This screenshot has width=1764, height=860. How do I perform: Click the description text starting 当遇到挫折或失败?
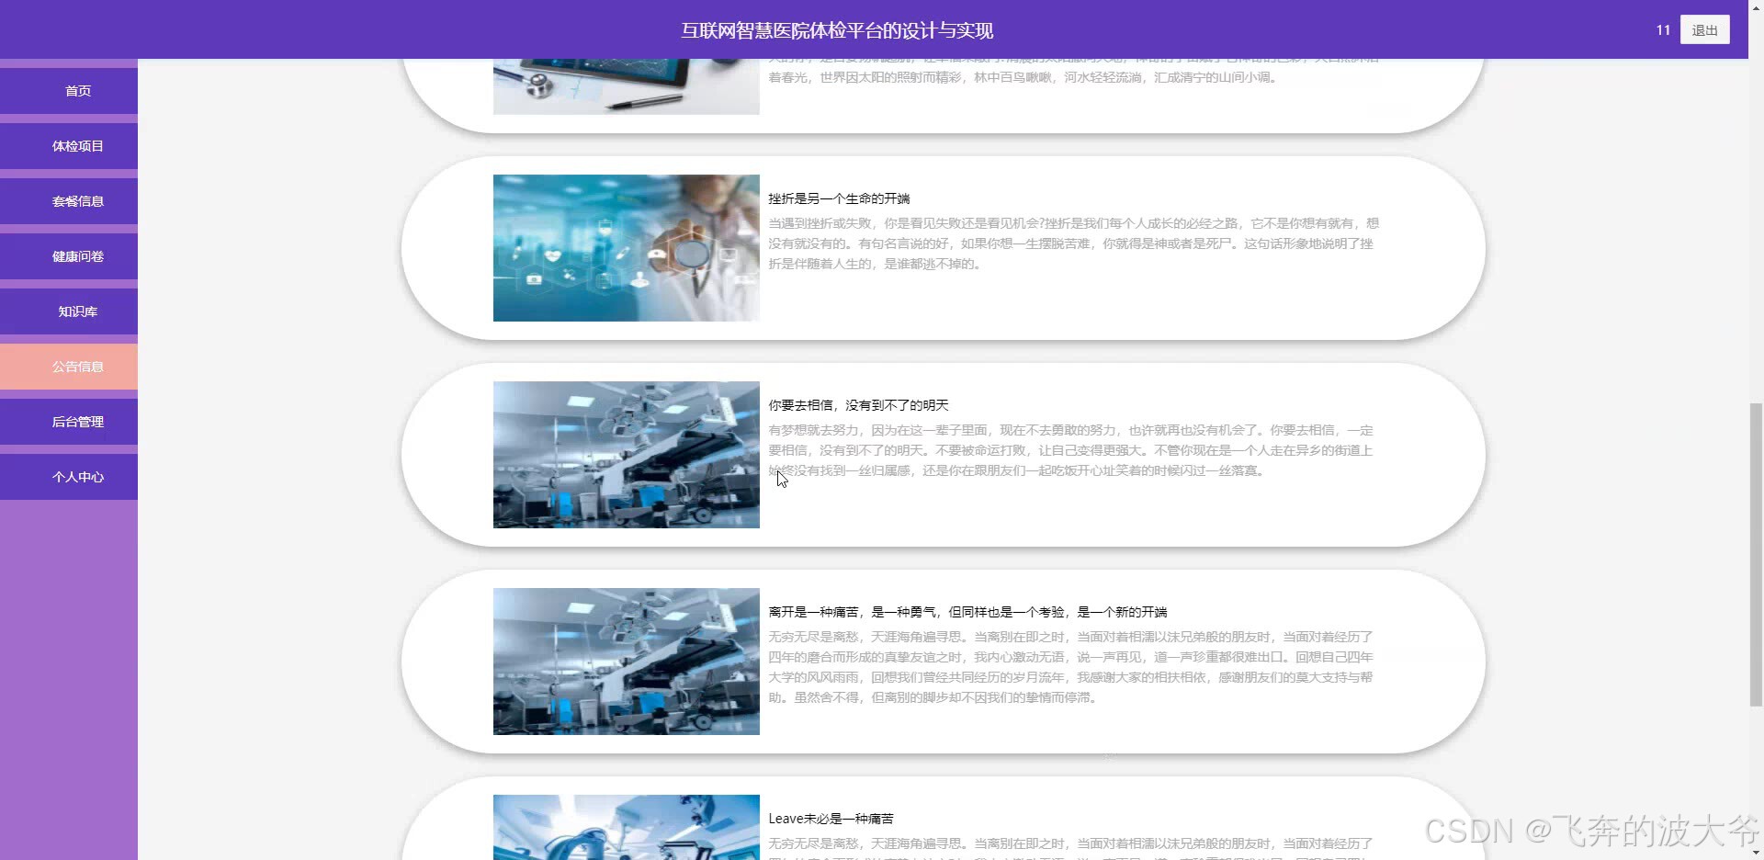[1073, 243]
